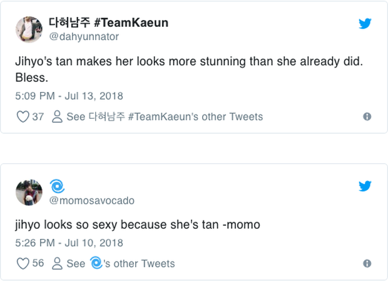The width and height of the screenshot is (388, 282).
Task: Click the blue swirl emoji display name
Action: (57, 186)
